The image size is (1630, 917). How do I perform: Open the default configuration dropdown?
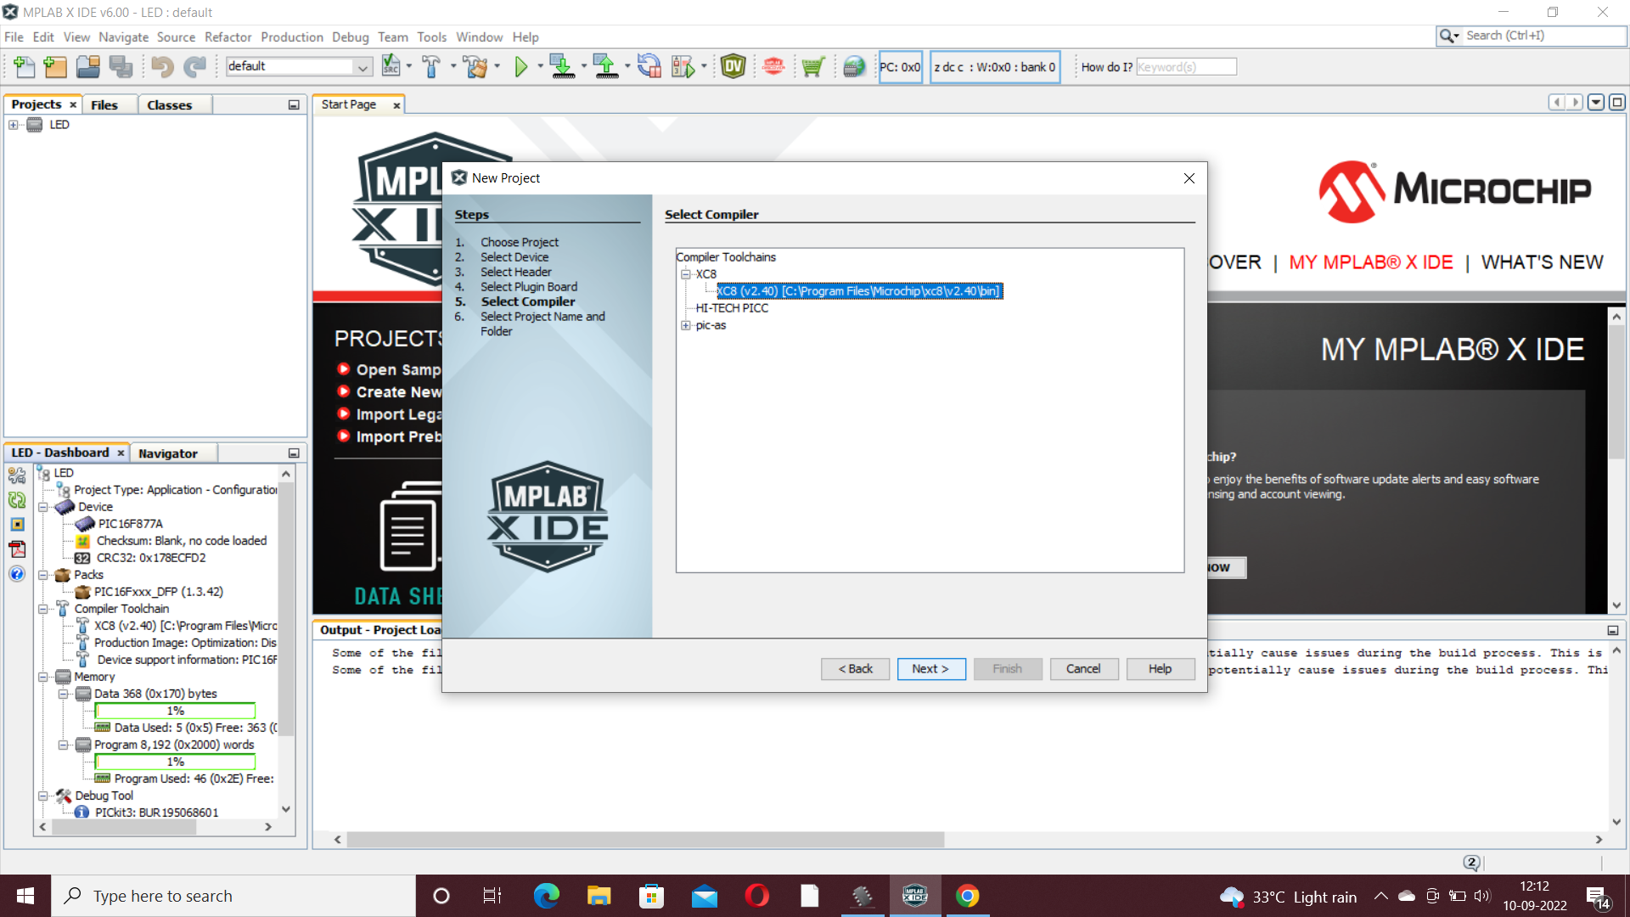click(363, 66)
